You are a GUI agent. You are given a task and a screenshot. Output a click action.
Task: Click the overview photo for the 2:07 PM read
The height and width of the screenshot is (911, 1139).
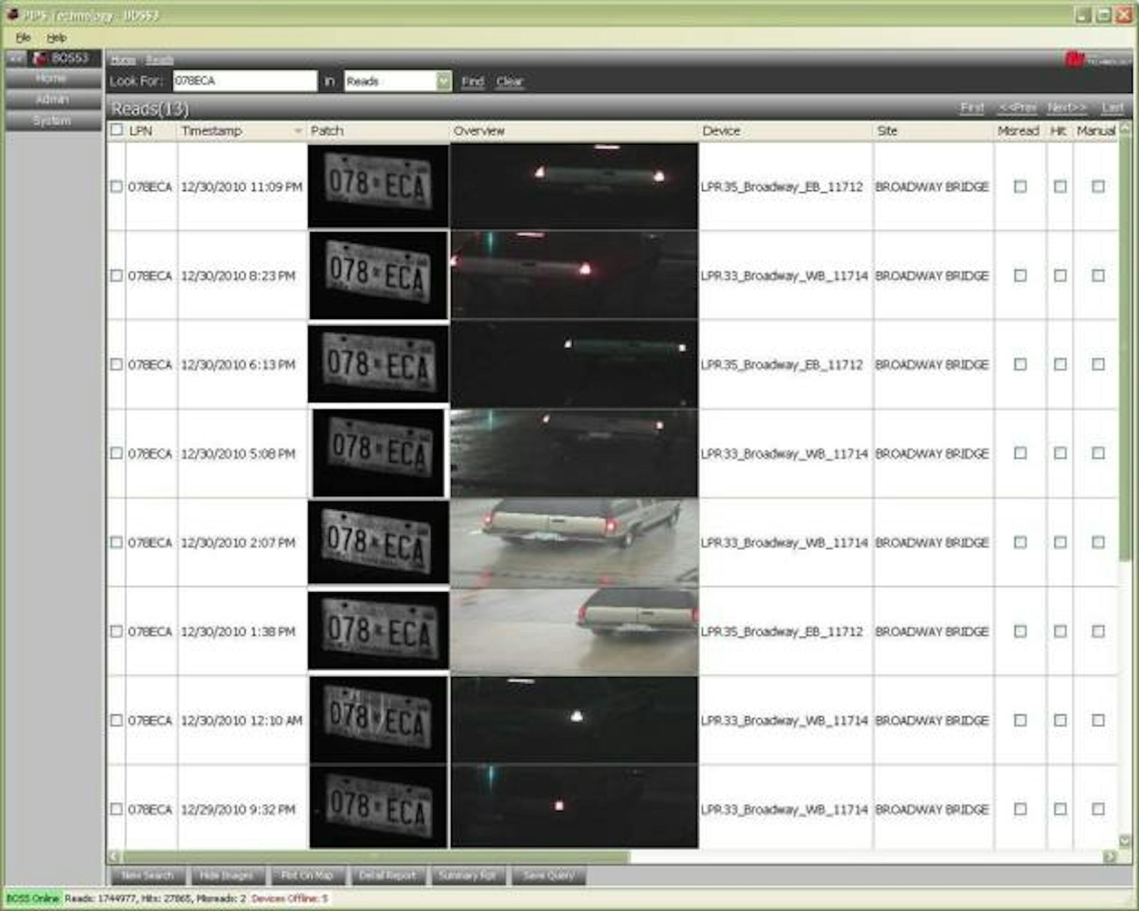573,541
